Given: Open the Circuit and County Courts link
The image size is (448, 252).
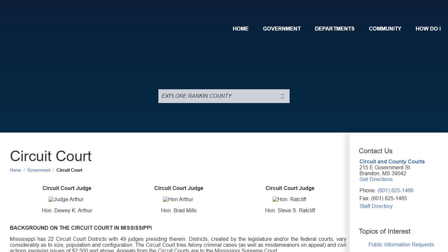Looking at the screenshot, I should click(392, 161).
